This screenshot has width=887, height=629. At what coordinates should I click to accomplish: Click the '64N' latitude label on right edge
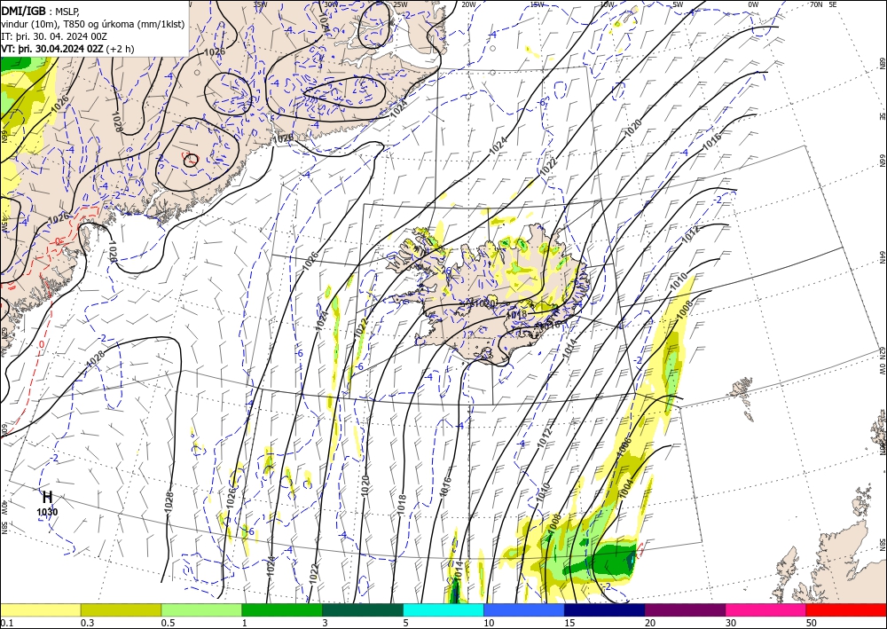(882, 257)
